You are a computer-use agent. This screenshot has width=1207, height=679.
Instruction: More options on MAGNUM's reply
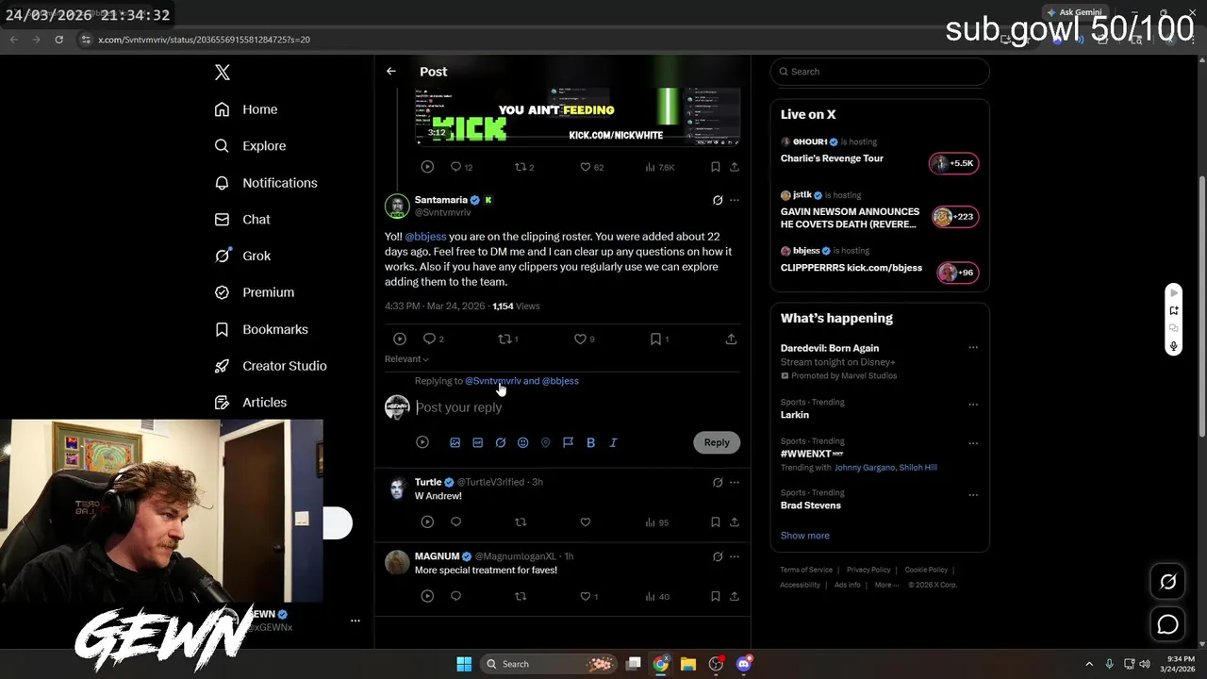point(735,556)
